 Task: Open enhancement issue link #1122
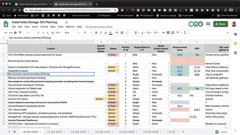[180, 67]
